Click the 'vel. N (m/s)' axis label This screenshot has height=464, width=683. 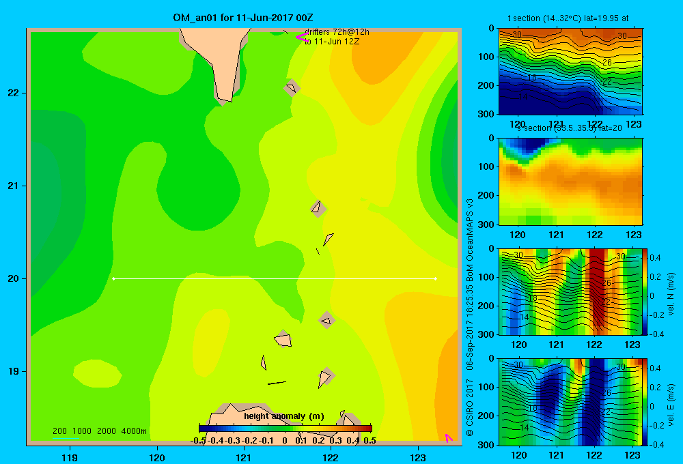pyautogui.click(x=671, y=294)
